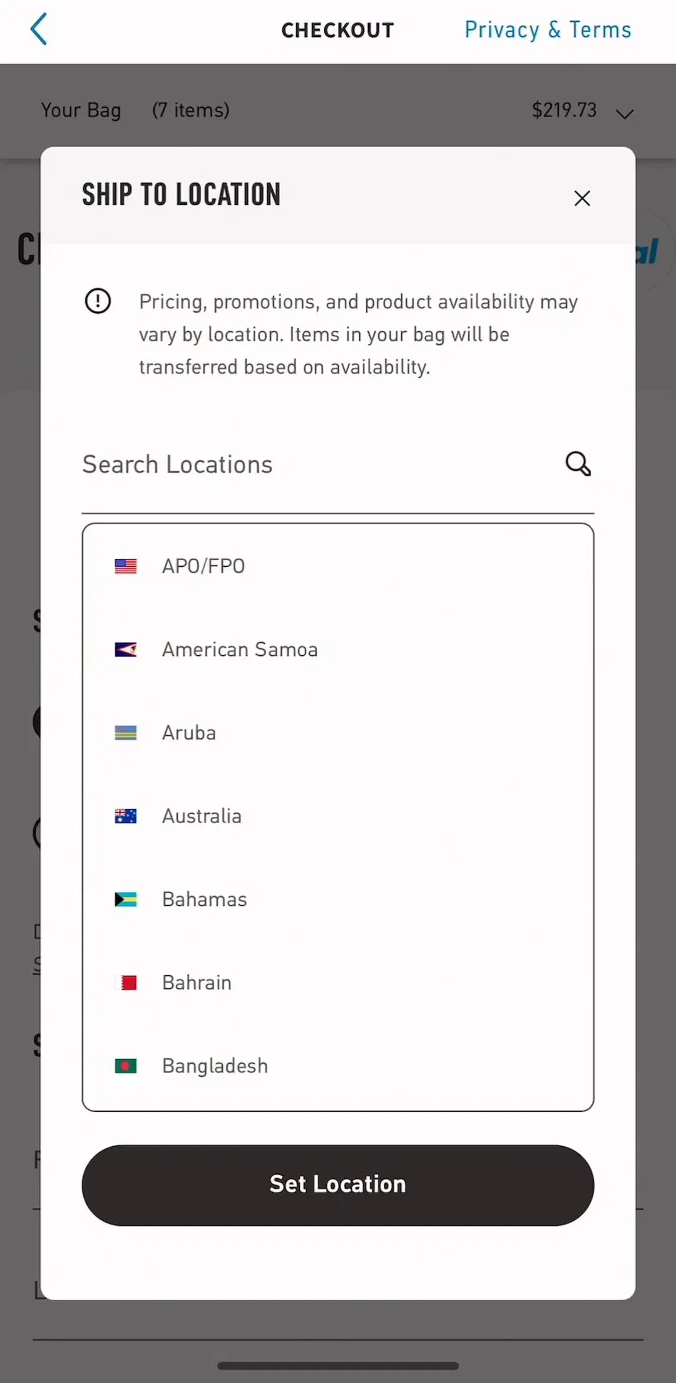Tap the search magnifier icon
Viewport: 676px width, 1383px height.
coord(578,464)
